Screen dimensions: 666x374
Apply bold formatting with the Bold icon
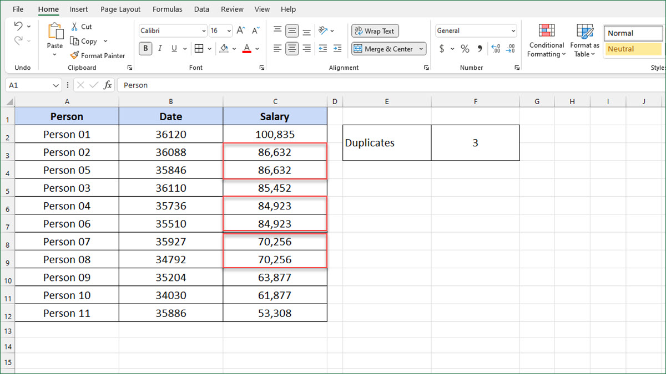click(x=145, y=49)
